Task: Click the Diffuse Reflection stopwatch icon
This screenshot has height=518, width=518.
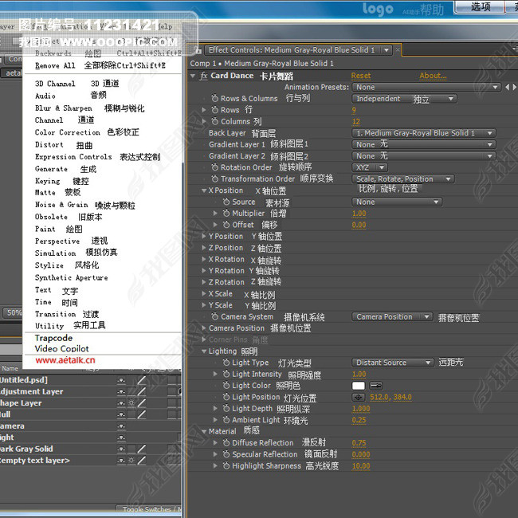Action: [x=226, y=443]
